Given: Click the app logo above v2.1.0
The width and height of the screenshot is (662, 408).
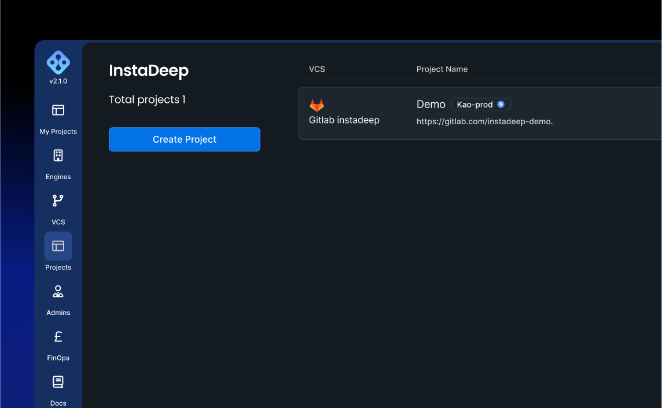Looking at the screenshot, I should 58,62.
